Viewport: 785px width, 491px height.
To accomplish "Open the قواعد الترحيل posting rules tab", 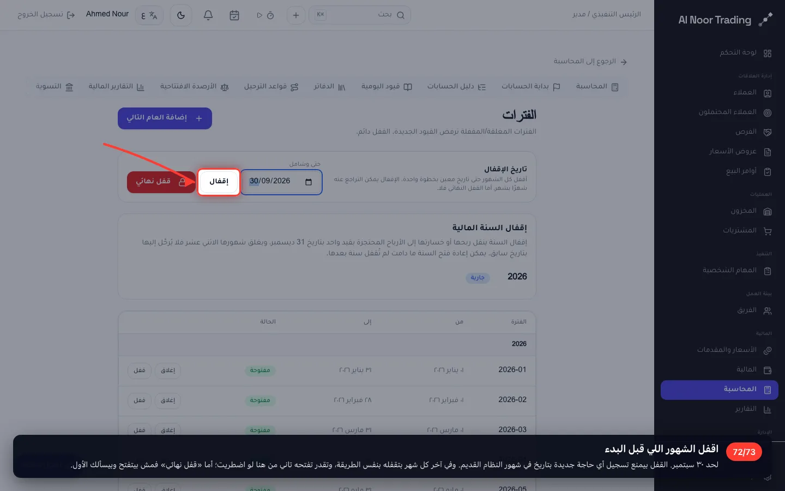I will click(271, 87).
